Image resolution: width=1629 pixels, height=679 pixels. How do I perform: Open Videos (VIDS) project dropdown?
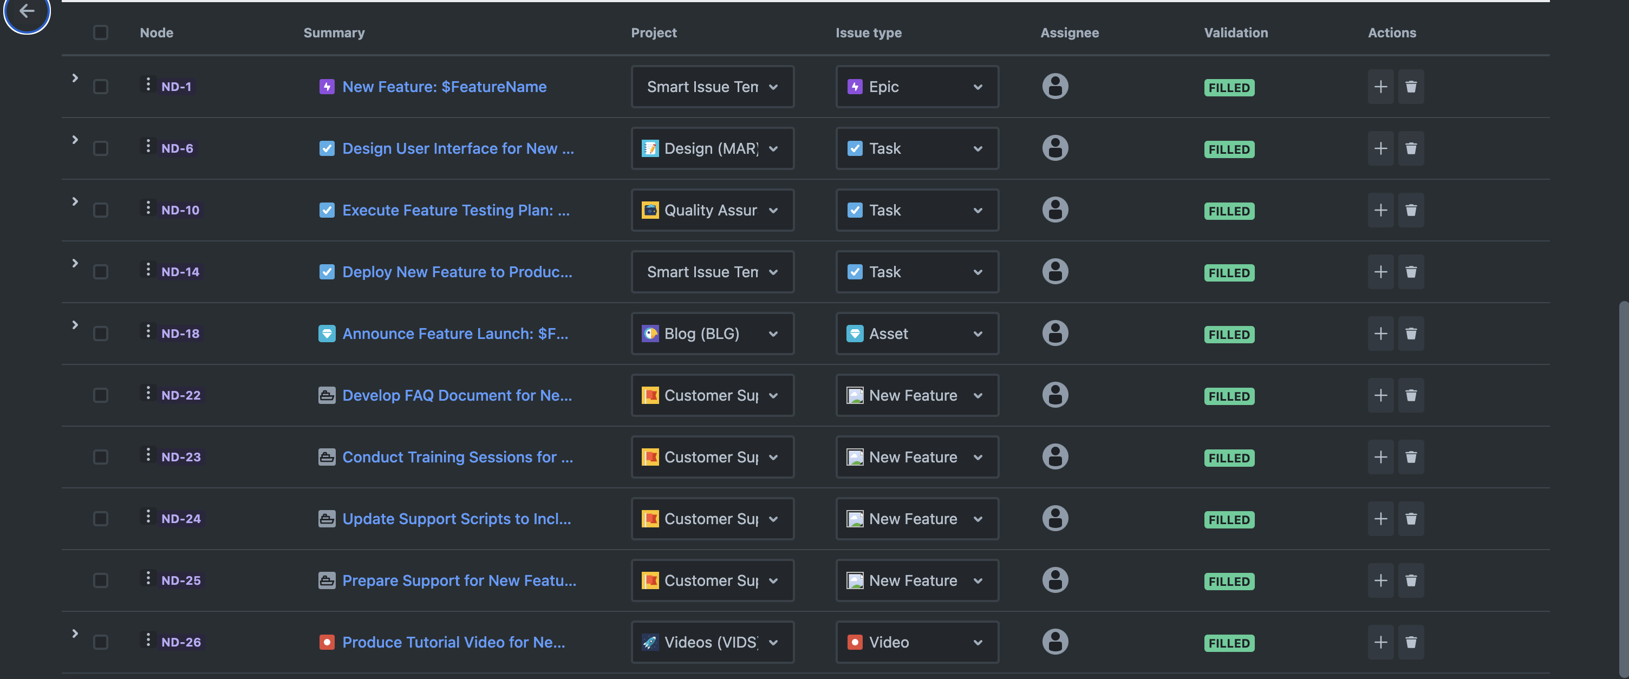click(712, 642)
